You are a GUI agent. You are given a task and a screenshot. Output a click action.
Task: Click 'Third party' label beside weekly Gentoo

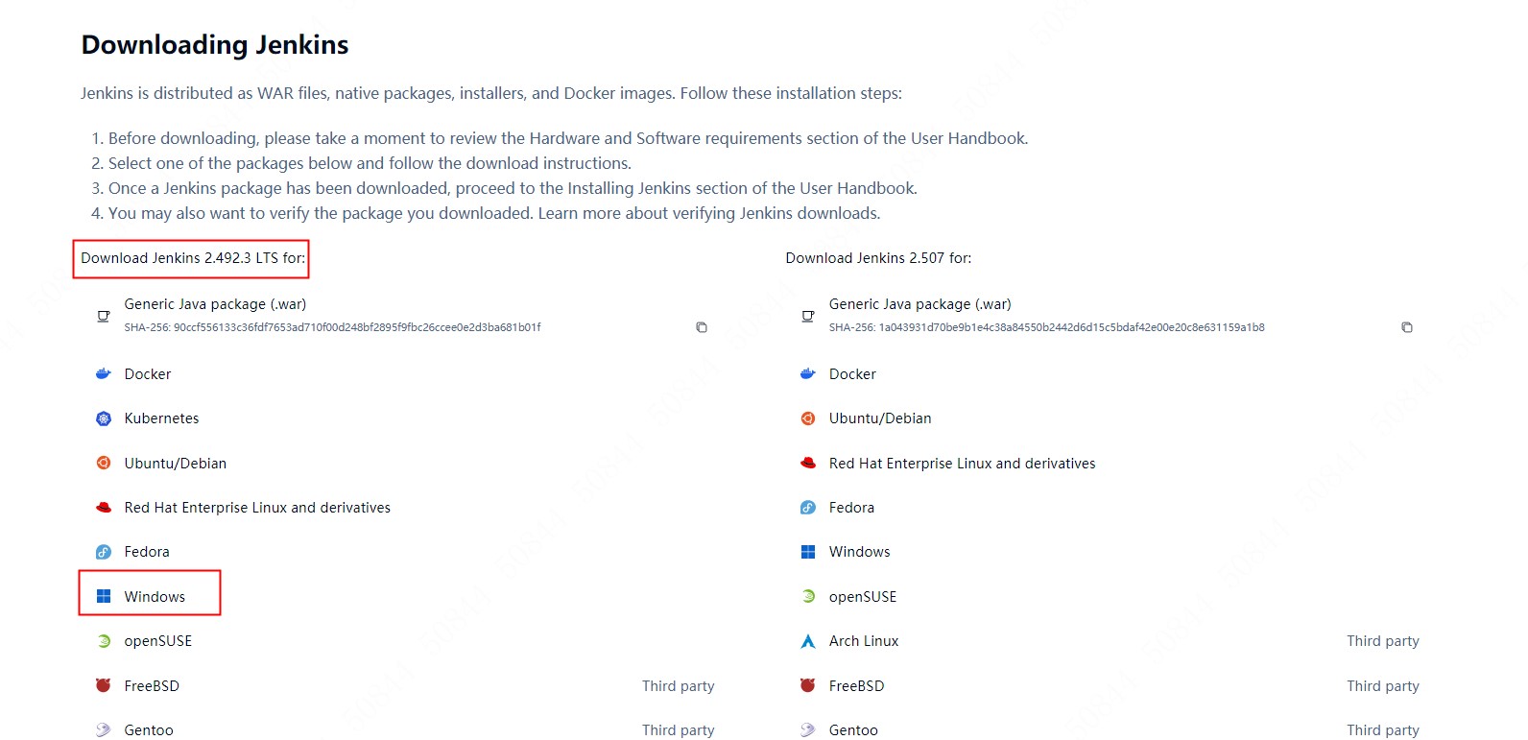[1383, 730]
